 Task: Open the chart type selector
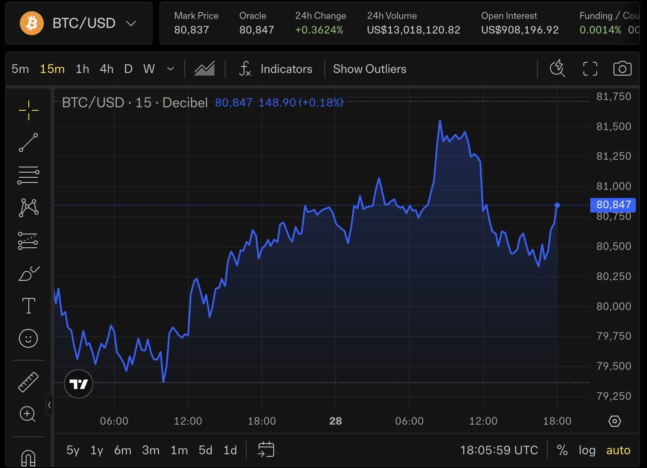pyautogui.click(x=204, y=69)
